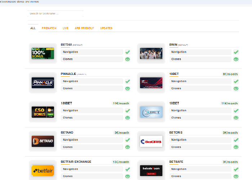Image resolution: width=252 pixels, height=180 pixels.
Task: Click the 188Bet Navigation green checkmark
Action: (x=127, y=111)
